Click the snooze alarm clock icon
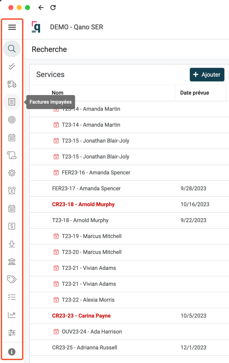The height and width of the screenshot is (363, 229). 12,191
